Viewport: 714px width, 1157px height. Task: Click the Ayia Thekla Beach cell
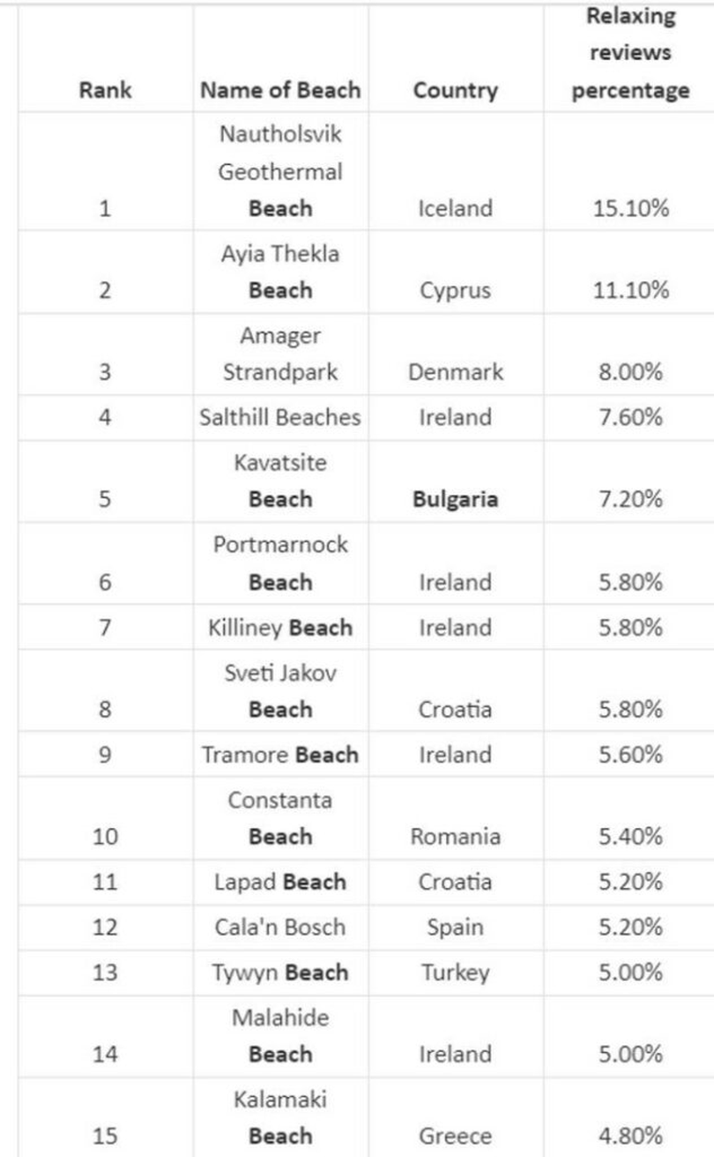click(280, 272)
